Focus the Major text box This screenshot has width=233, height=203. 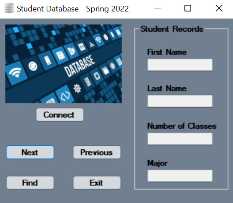180,176
